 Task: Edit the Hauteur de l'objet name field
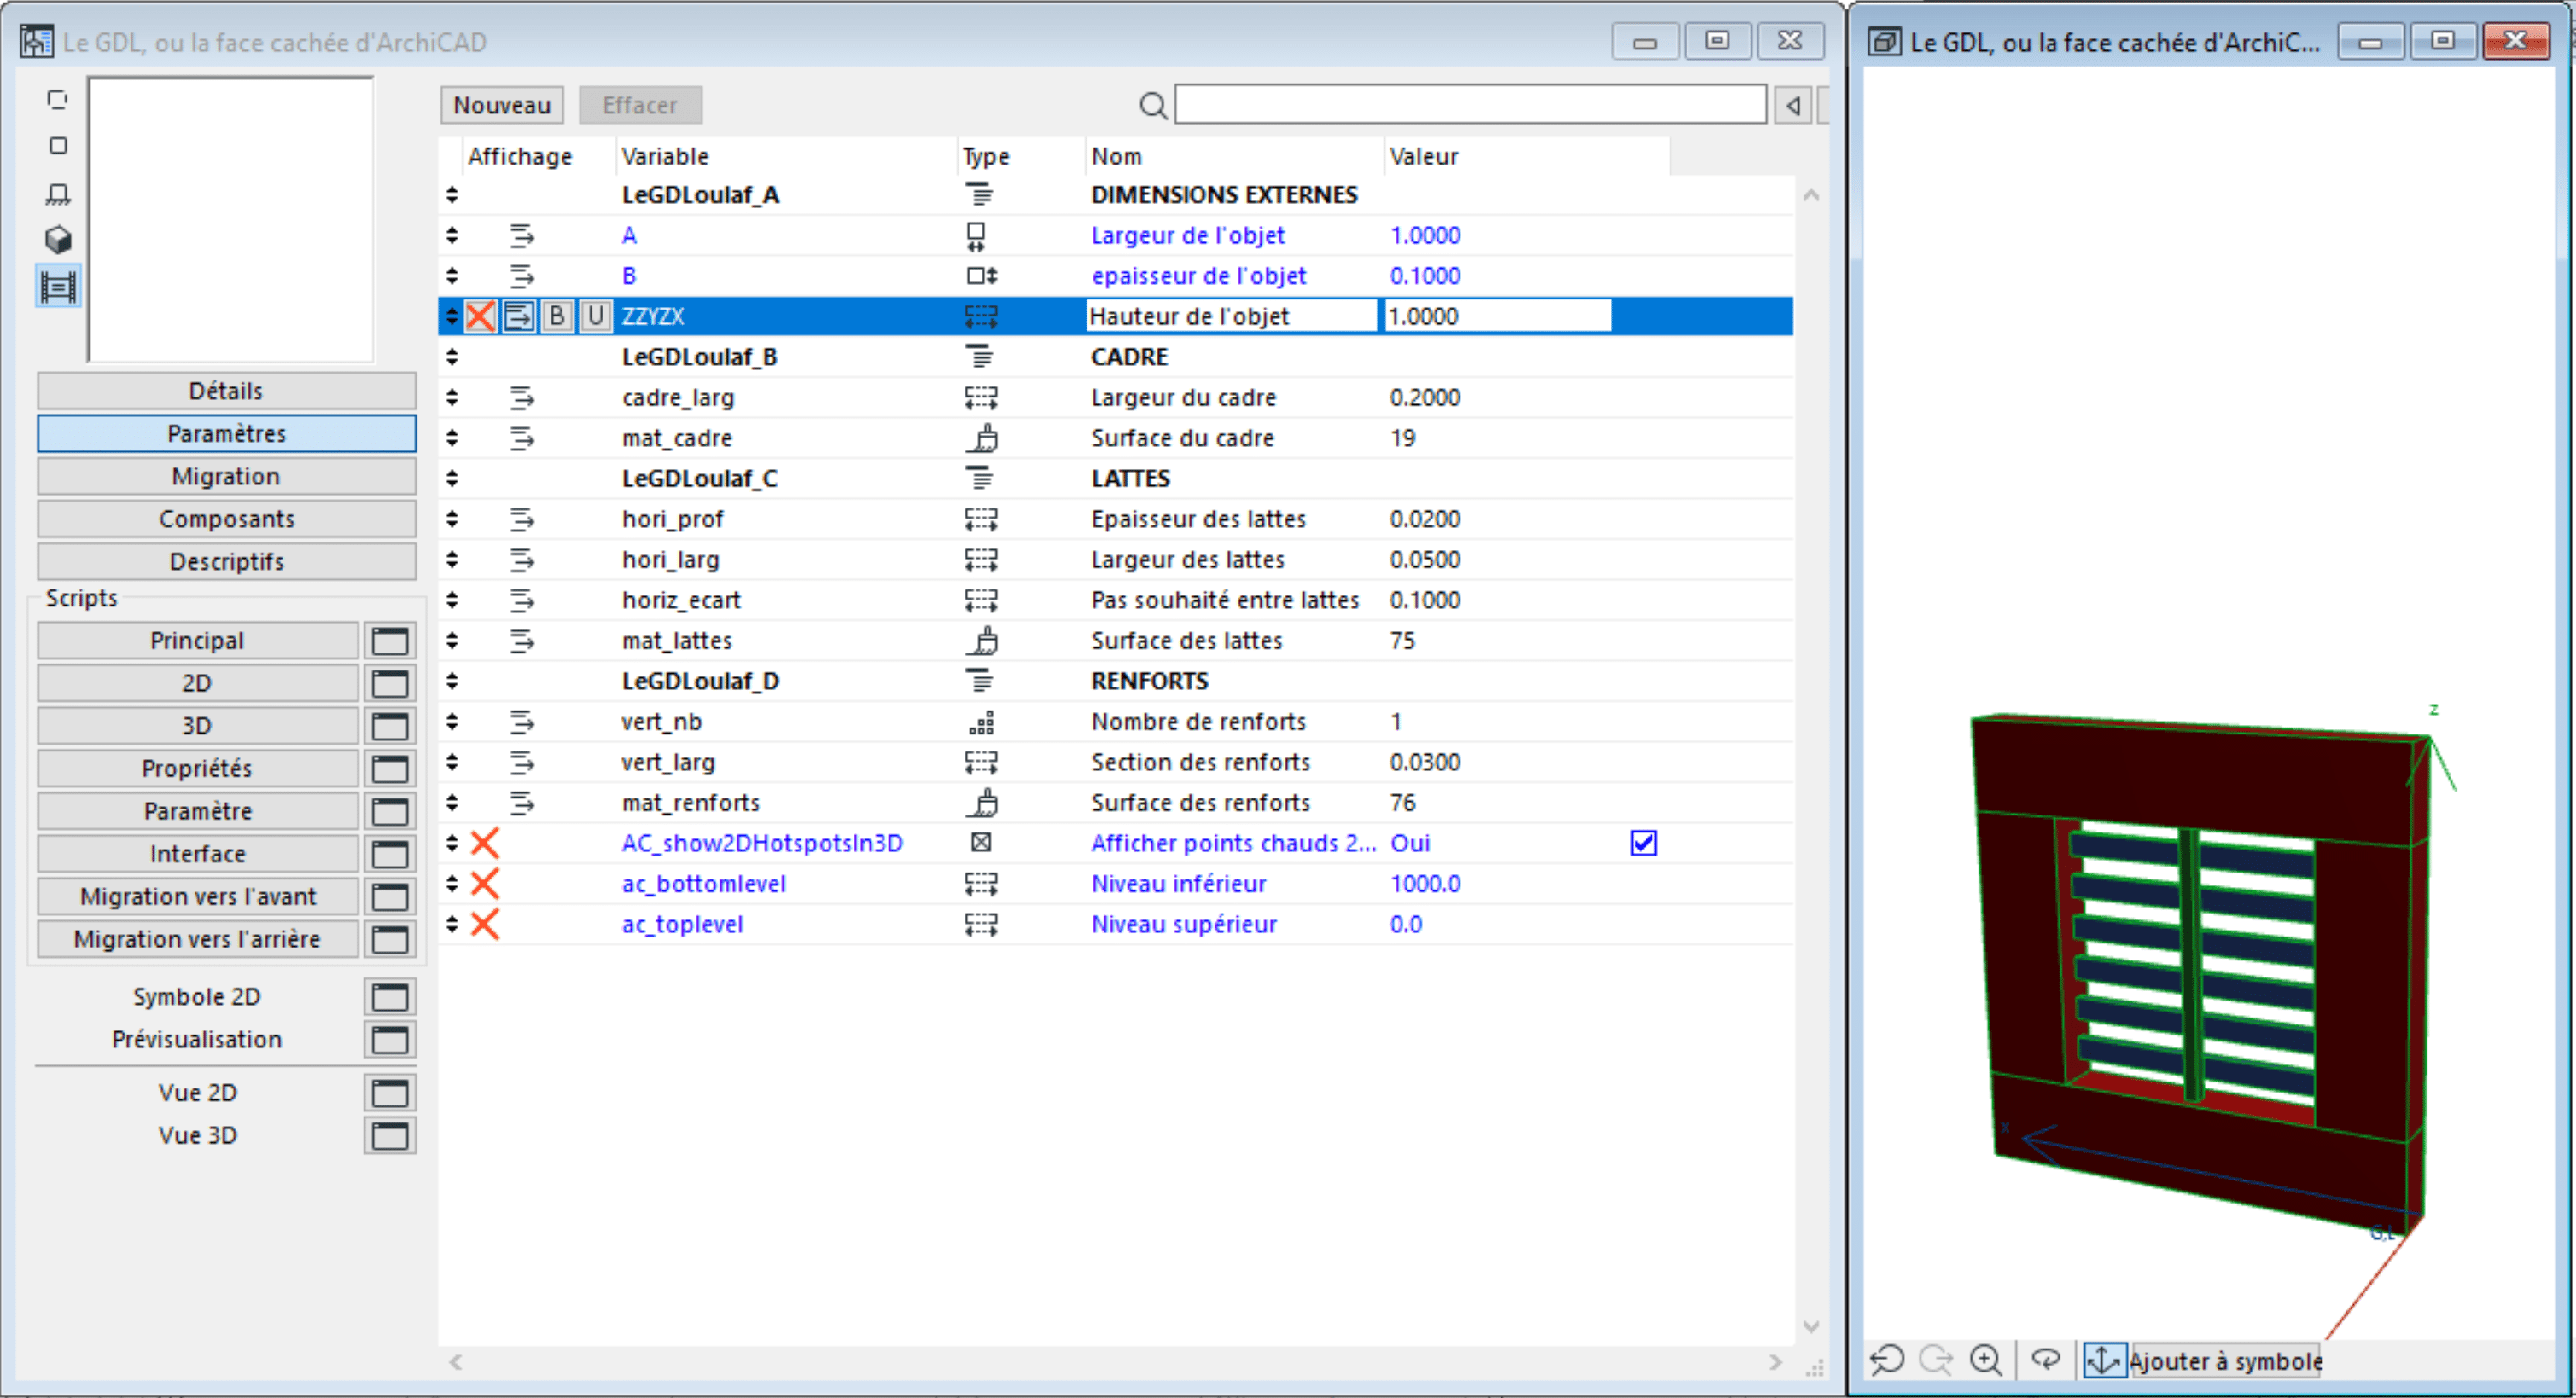(1232, 316)
